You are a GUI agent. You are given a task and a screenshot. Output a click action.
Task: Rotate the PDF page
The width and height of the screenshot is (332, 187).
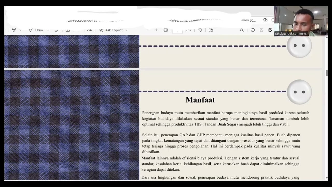coord(200,30)
